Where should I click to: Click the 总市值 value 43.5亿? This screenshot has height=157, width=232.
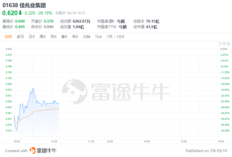point(152,27)
